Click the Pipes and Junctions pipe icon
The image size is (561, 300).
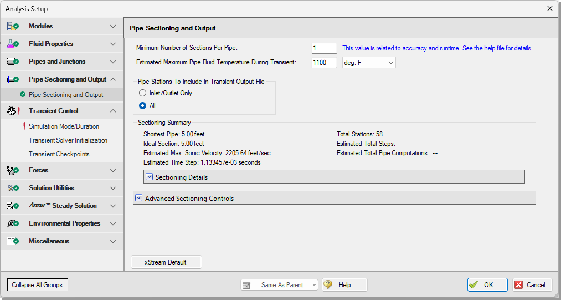coord(13,62)
